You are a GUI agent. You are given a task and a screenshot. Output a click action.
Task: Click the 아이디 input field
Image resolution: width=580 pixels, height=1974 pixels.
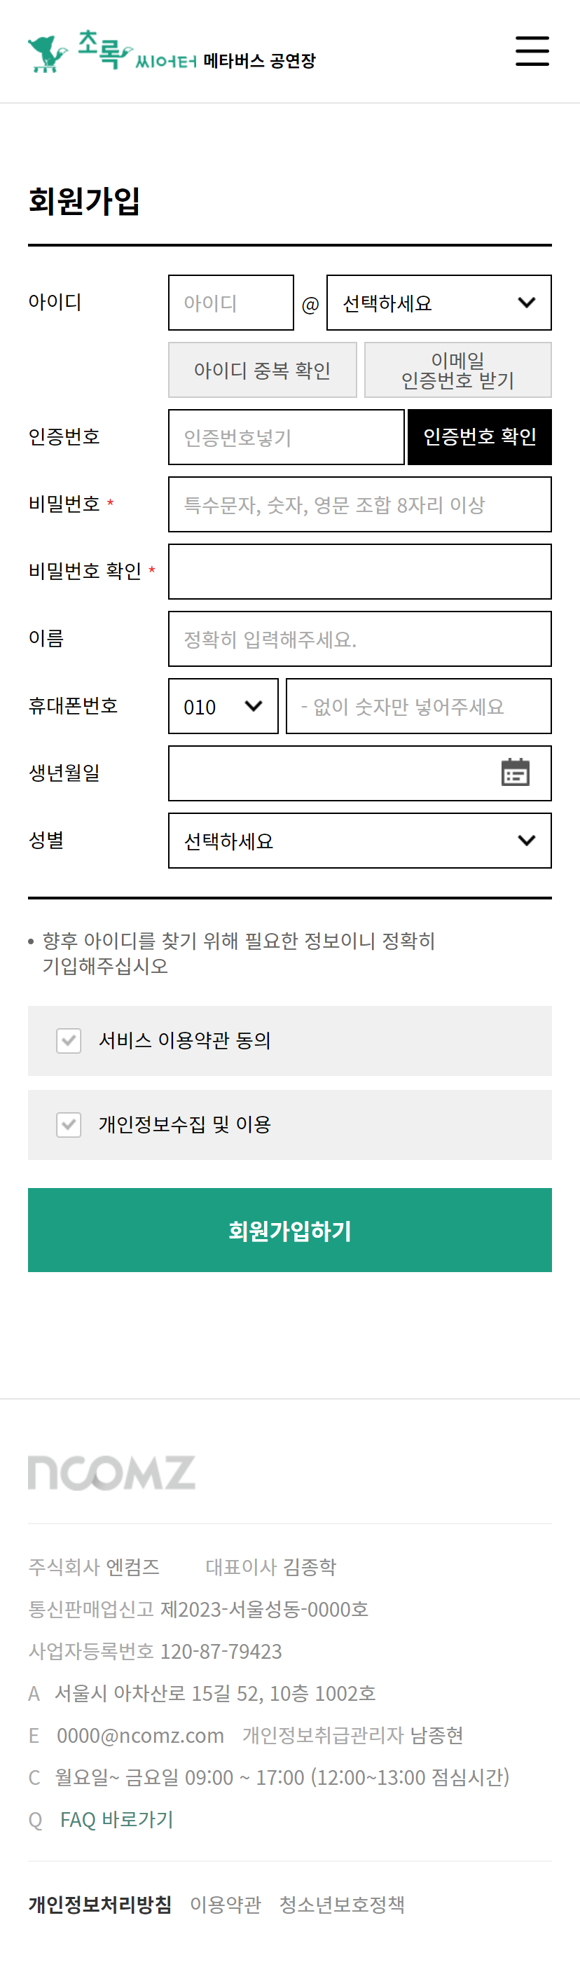[x=230, y=302]
